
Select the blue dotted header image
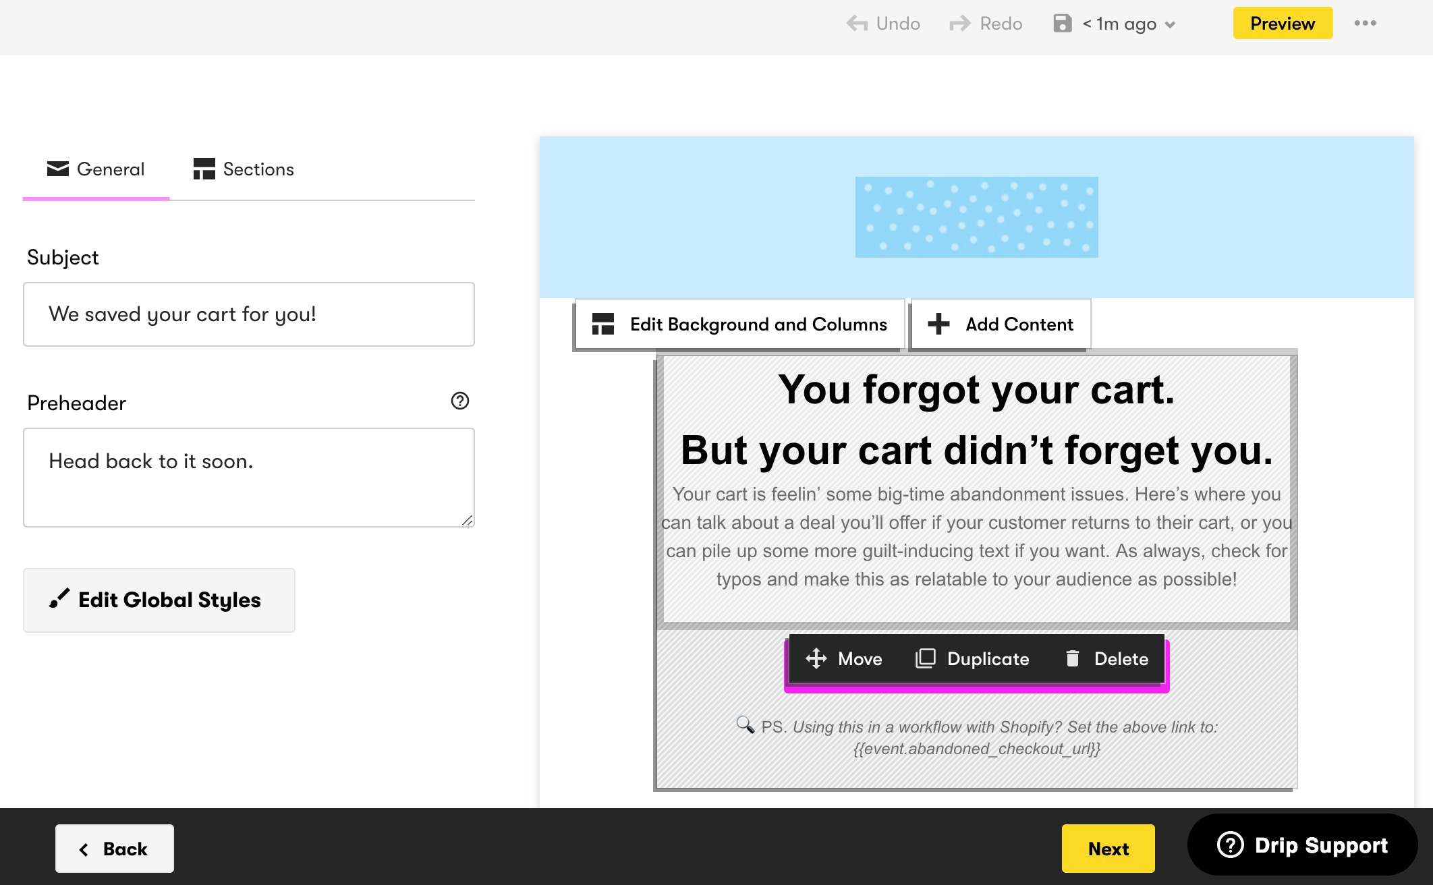(x=976, y=217)
